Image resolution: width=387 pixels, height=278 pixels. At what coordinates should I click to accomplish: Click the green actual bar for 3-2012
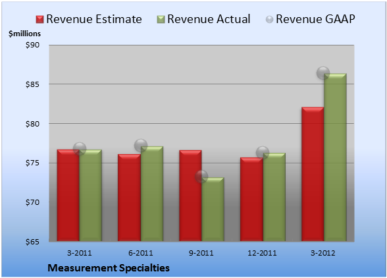[x=335, y=157]
